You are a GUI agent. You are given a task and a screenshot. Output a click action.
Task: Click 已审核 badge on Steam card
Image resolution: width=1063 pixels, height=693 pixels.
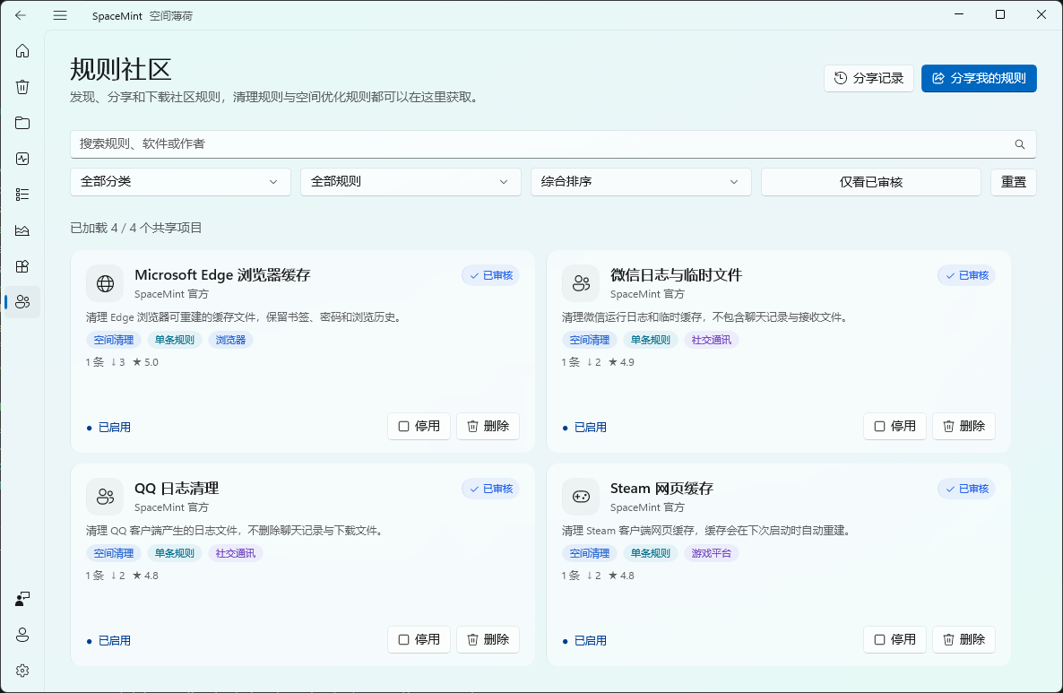[967, 489]
